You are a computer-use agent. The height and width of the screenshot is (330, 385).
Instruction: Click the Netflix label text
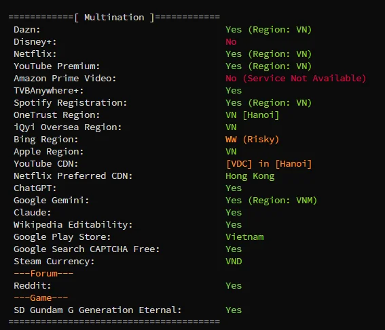pyautogui.click(x=35, y=54)
